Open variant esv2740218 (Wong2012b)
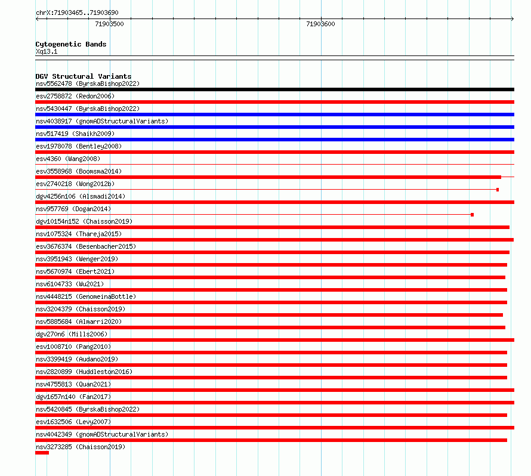 pyautogui.click(x=75, y=184)
